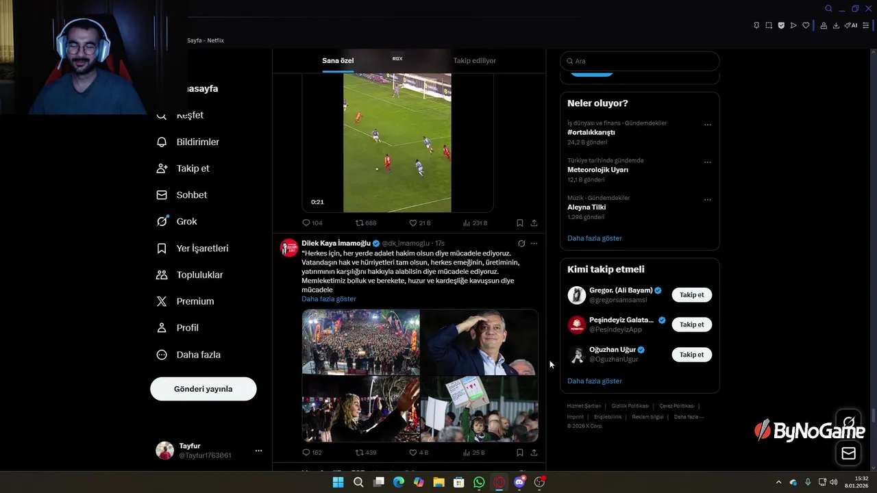Open Yer İşaretleri bookmarks

193,248
